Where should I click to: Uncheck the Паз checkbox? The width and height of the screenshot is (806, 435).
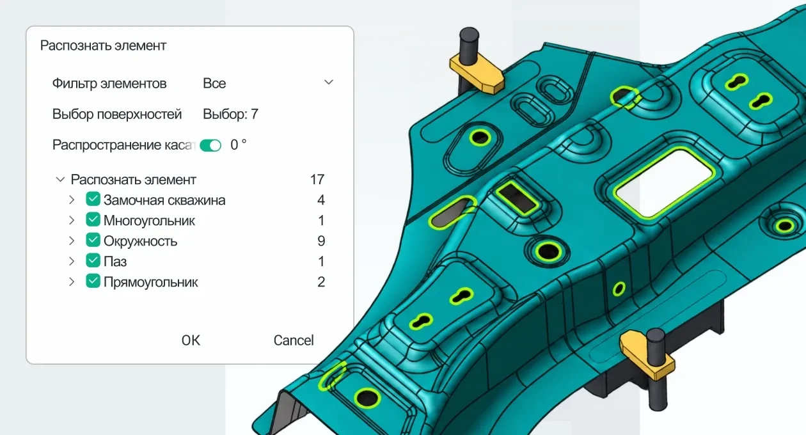tap(93, 261)
